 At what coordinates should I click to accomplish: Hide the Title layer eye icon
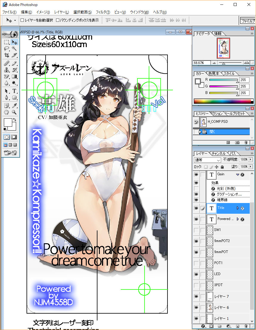click(196, 208)
